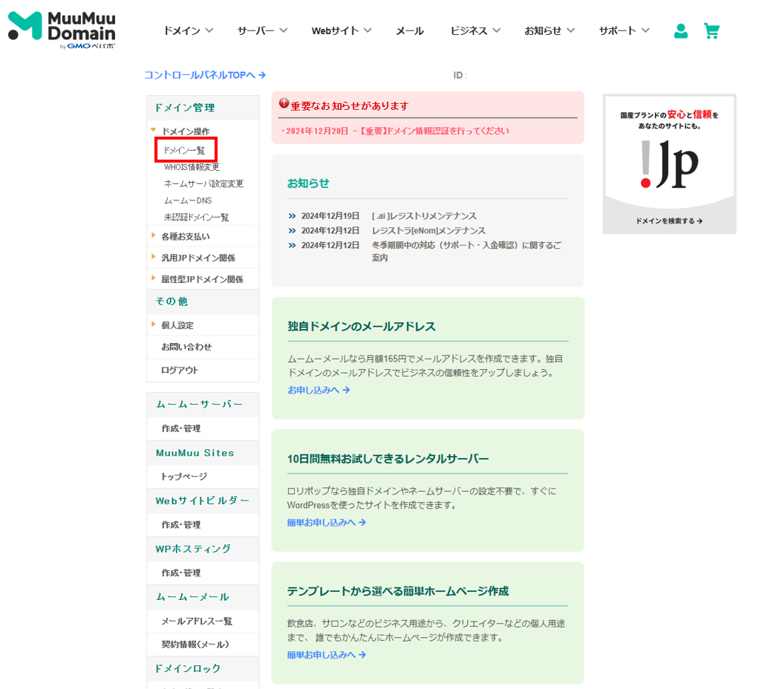Open メールアドレス一覧 in the sidebar
This screenshot has width=770, height=689.
[x=197, y=621]
